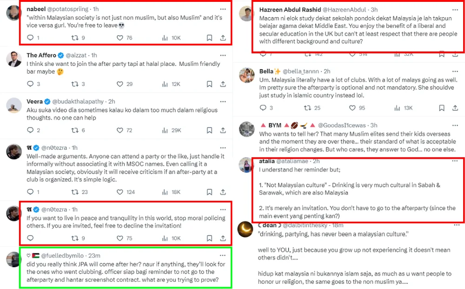This screenshot has height=289, width=465.
Task: Open more options on Hazreen's tweet
Action: coord(456,9)
